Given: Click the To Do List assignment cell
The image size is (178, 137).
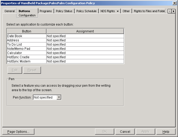Looking at the screenshot, I should pyautogui.click(x=85, y=45).
